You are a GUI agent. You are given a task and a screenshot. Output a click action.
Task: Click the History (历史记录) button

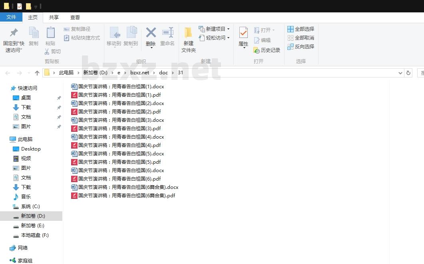coord(267,50)
